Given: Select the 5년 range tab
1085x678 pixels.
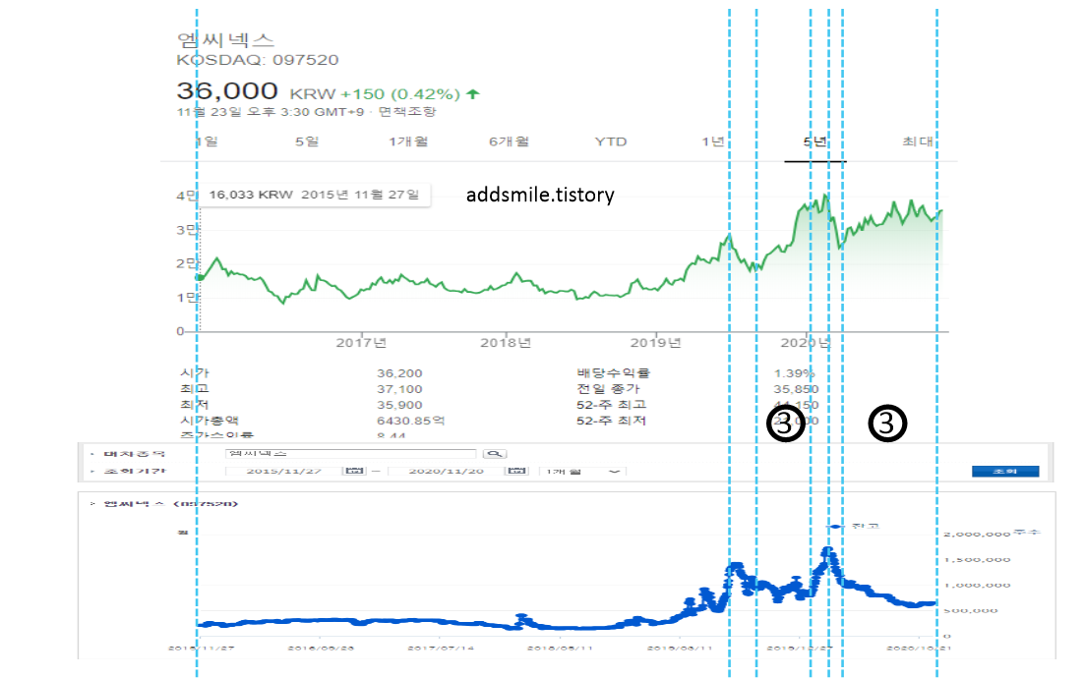Looking at the screenshot, I should [x=815, y=141].
